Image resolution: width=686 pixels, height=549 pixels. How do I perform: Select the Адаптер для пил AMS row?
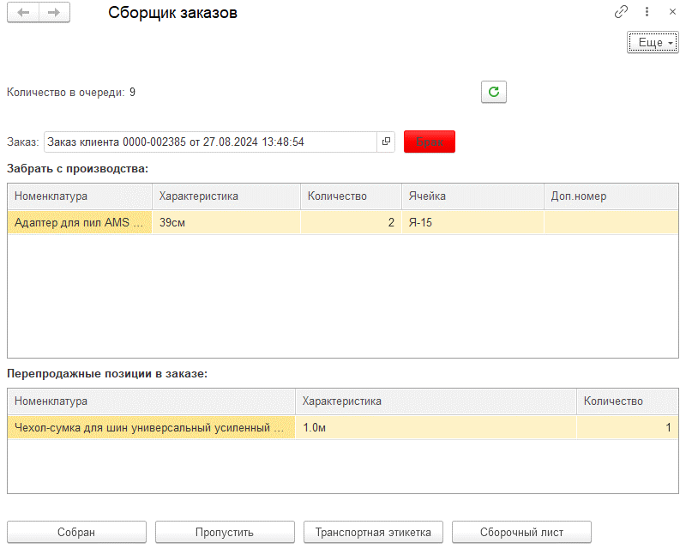click(80, 222)
